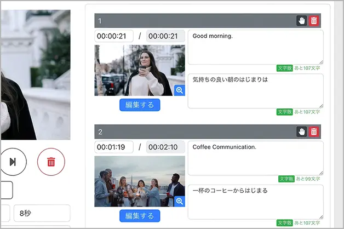Click the 'Good morning.' text area
Viewport: 344px width, 229px height.
point(256,47)
